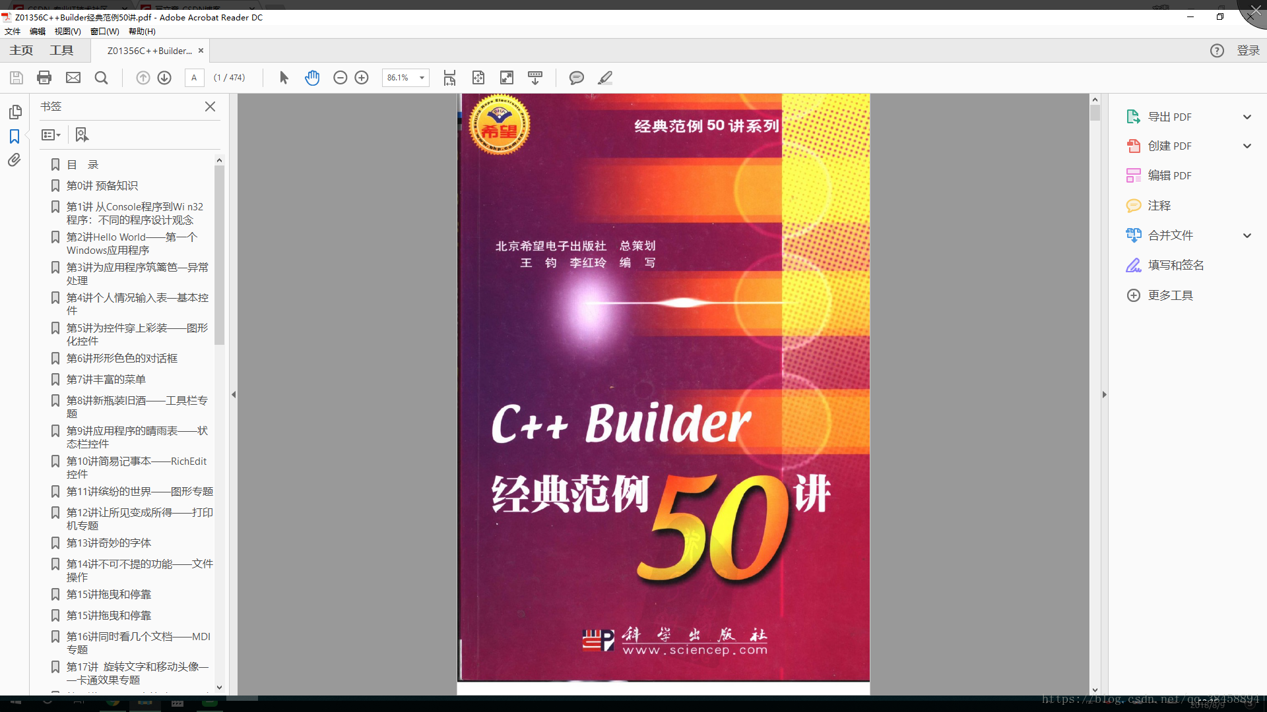Open the 编辑 menu

click(38, 31)
